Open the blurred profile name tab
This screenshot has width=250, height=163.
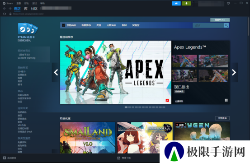[x=56, y=8]
